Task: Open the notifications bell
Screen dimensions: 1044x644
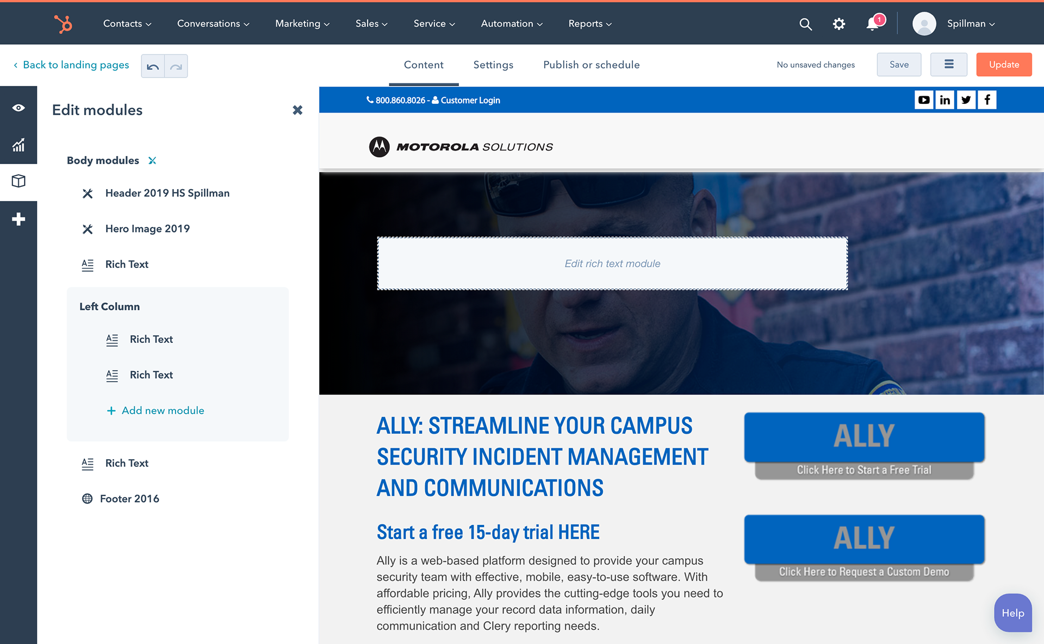Action: (x=873, y=23)
